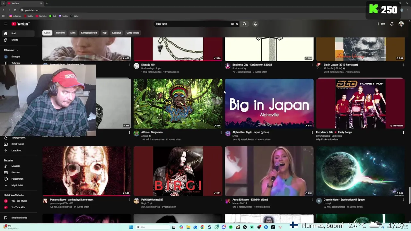Open options menu for Alfons - Ganjaman

pyautogui.click(x=221, y=133)
